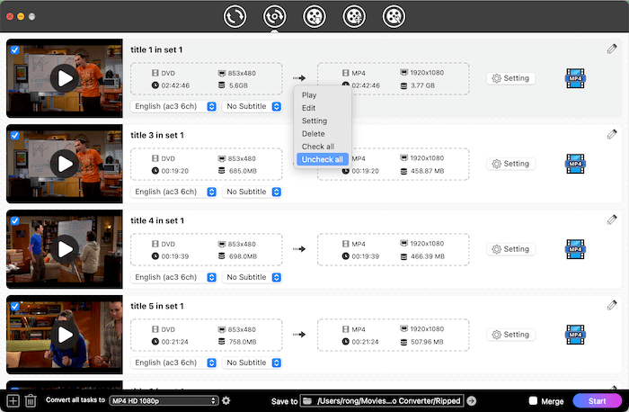Click the rightmost film reel toolbar icon

pyautogui.click(x=393, y=16)
